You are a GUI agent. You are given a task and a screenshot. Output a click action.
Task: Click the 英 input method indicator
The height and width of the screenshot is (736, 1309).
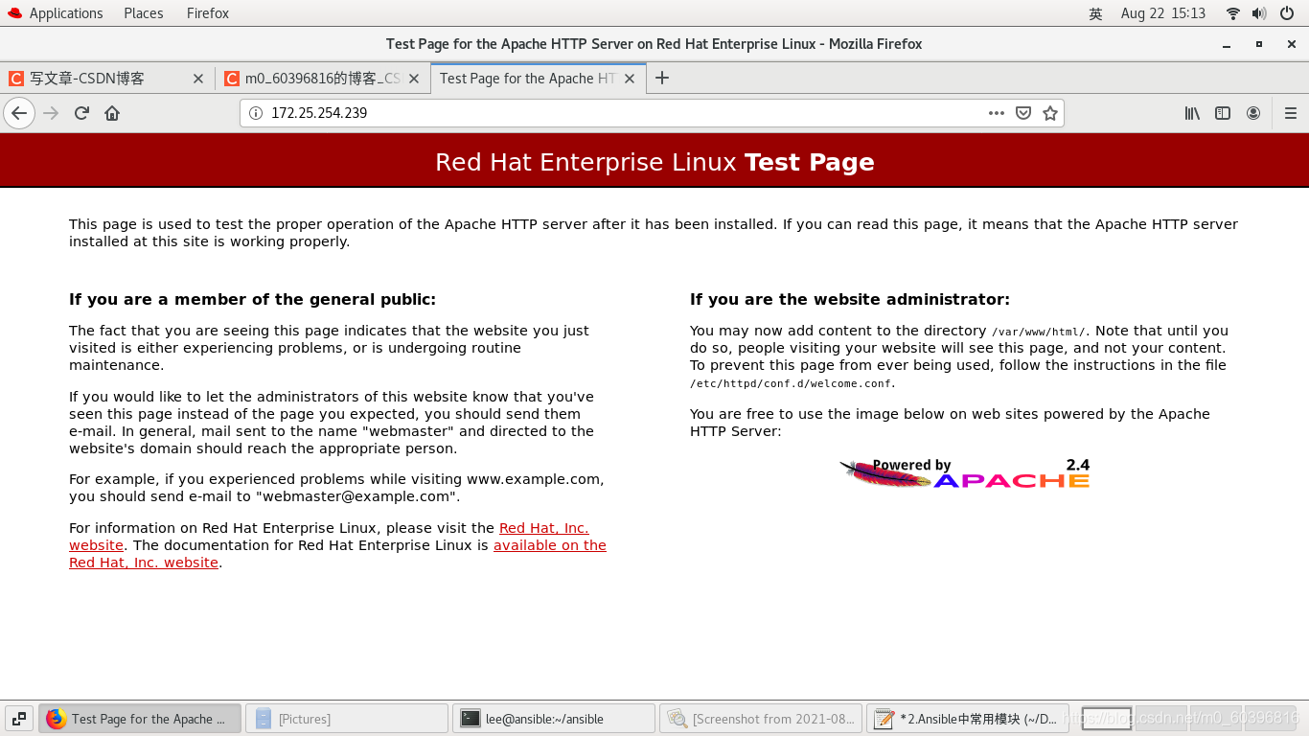pyautogui.click(x=1095, y=13)
